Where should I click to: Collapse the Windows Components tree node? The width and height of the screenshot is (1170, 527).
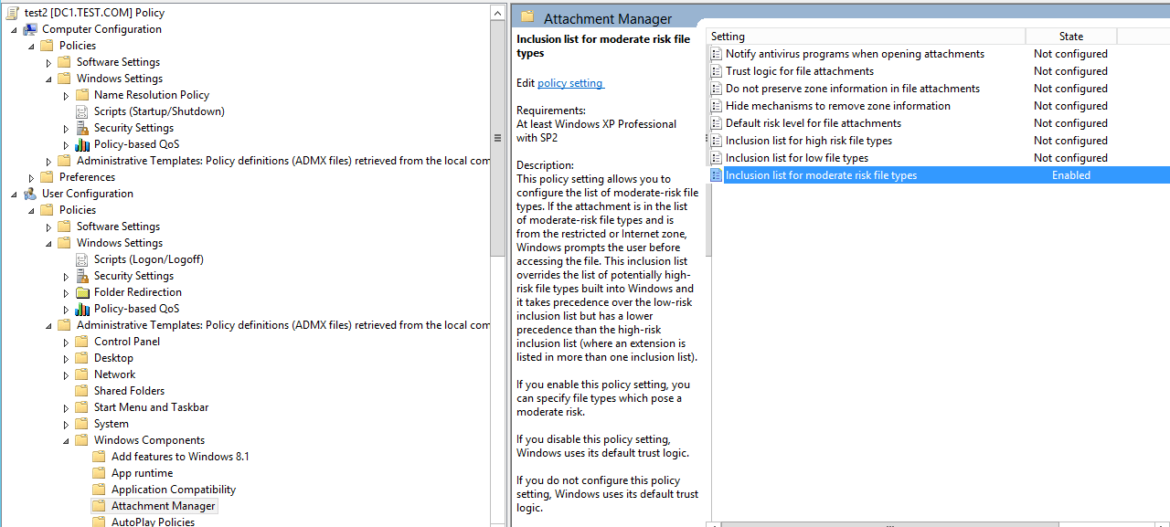(66, 441)
